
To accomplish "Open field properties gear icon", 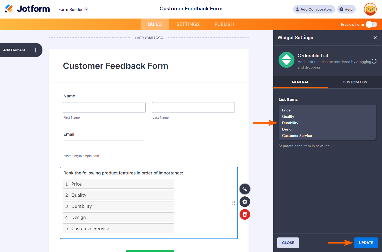I will tap(245, 202).
